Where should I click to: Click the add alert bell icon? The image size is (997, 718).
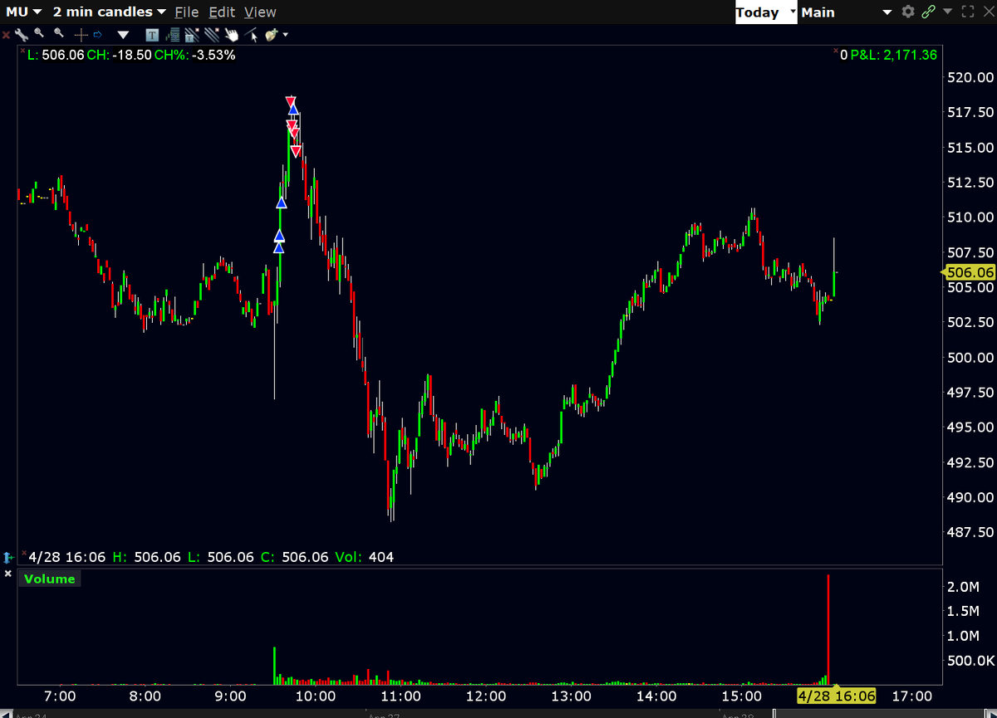point(271,35)
